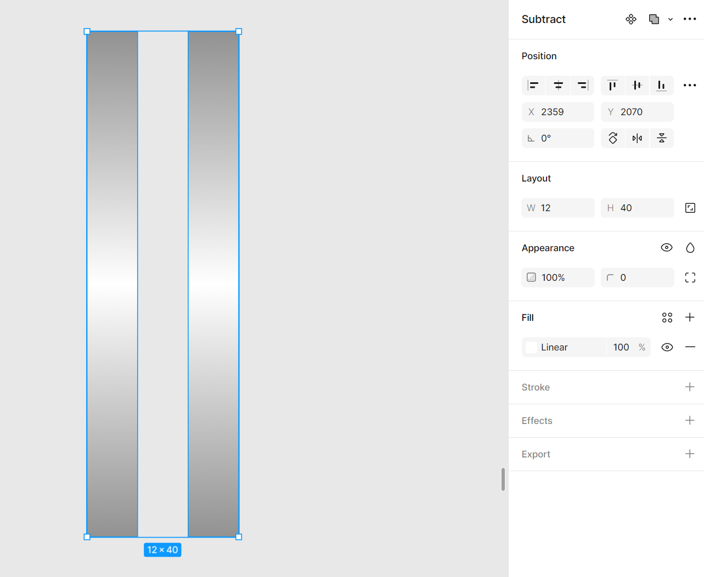Open the blend mode droplet menu
Screen dimensions: 704x577
point(690,248)
